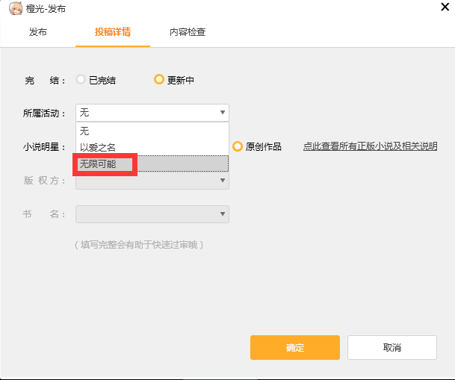Select the 原创作品 radio button

(238, 146)
